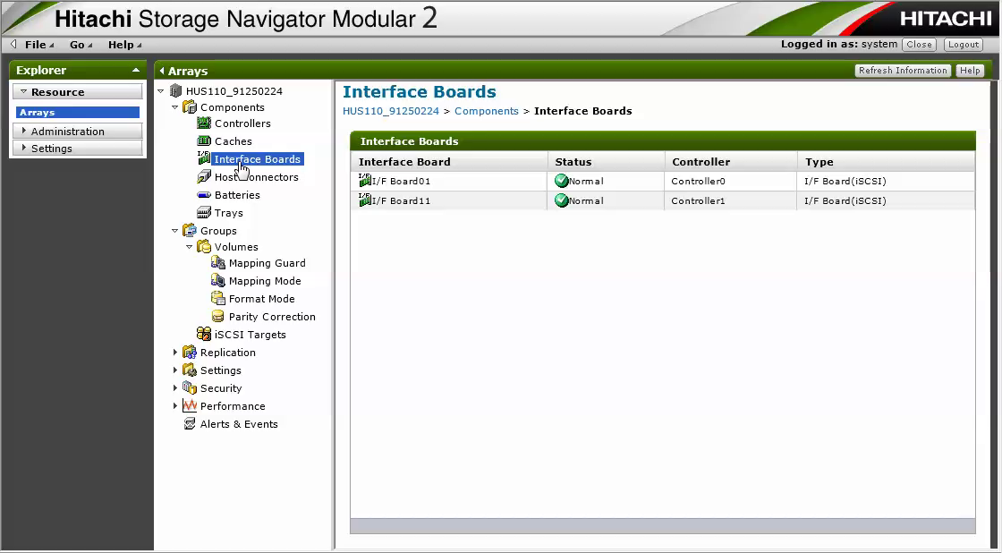
Task: Click the Parity Correction icon
Action: point(218,317)
